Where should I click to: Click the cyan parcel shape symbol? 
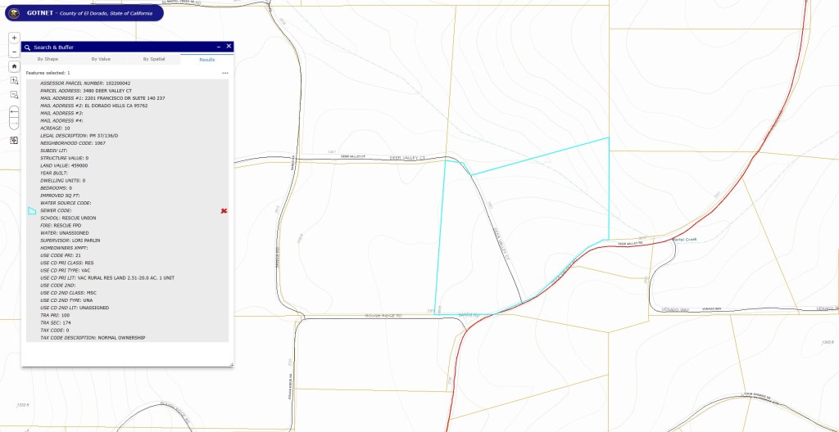[32, 211]
